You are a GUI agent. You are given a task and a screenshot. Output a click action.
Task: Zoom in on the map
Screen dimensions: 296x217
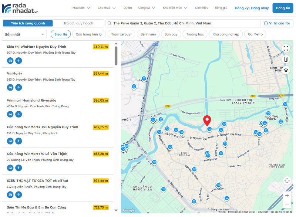[287, 196]
